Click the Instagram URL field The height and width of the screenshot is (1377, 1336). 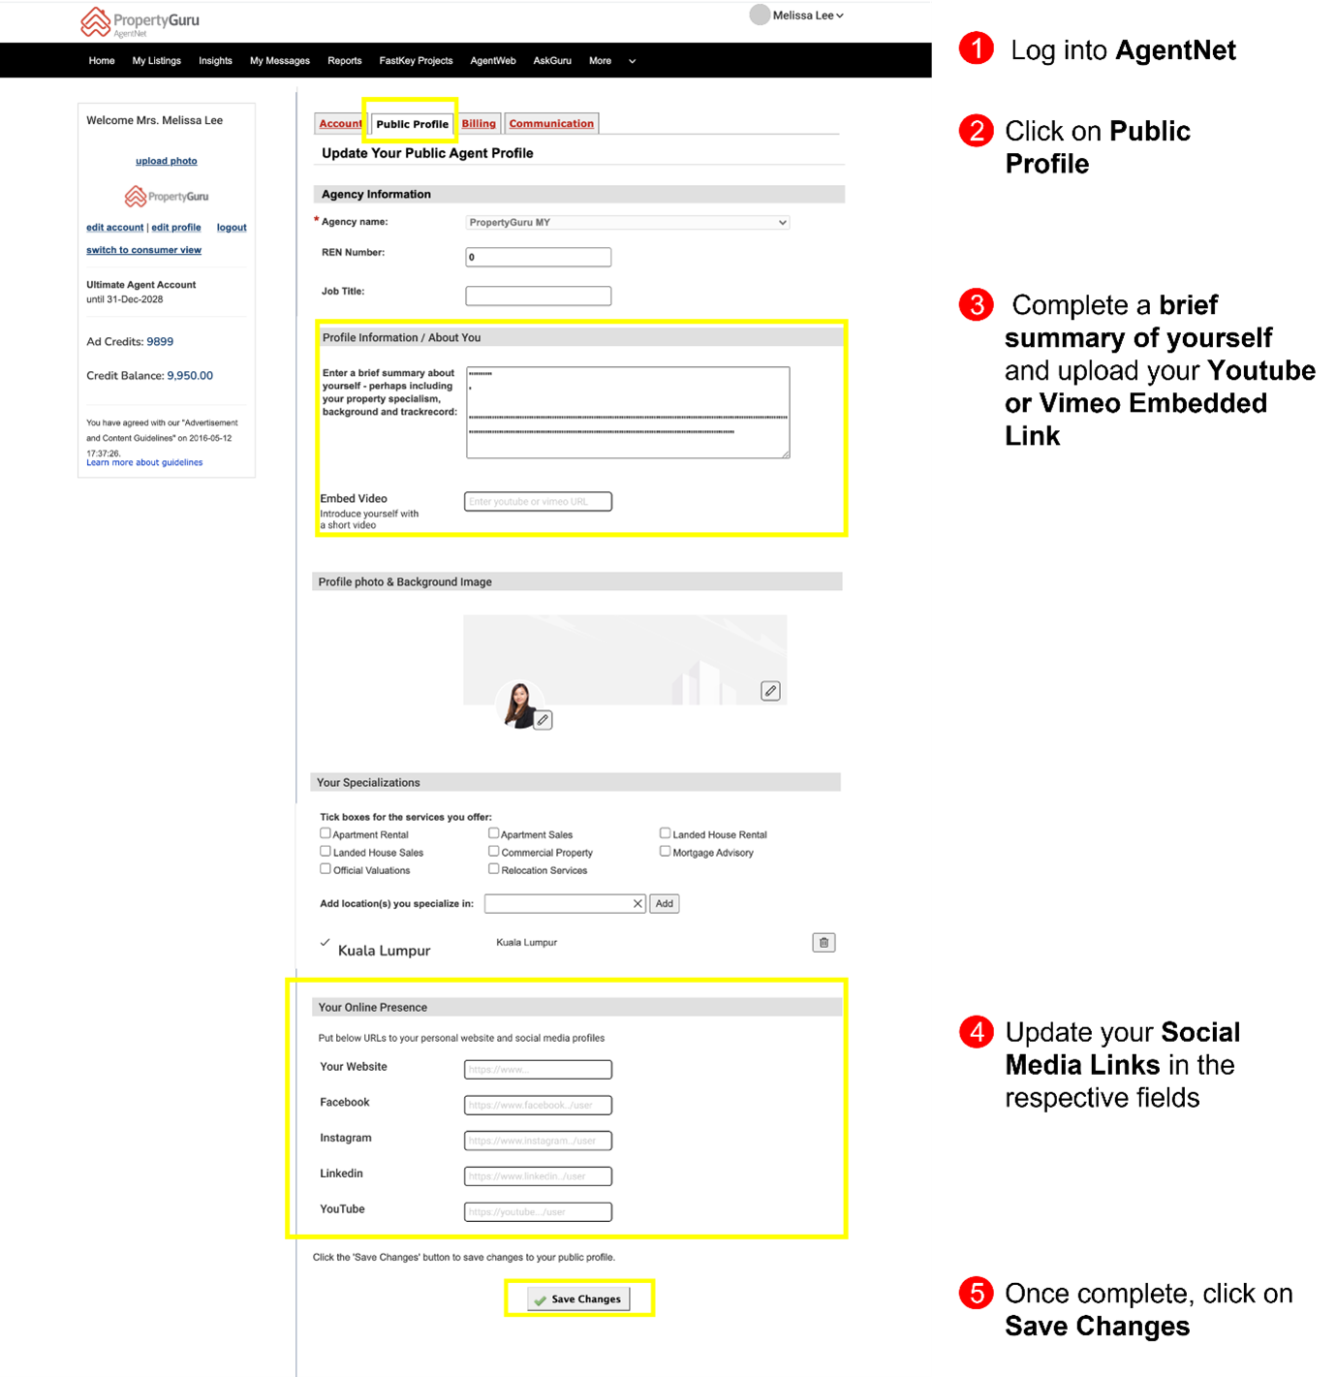click(539, 1141)
